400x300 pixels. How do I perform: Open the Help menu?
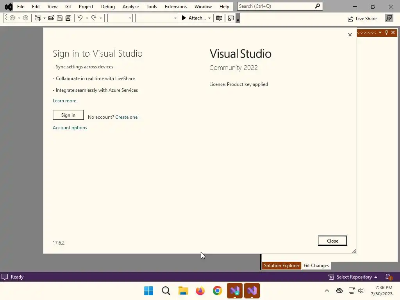pyautogui.click(x=225, y=6)
